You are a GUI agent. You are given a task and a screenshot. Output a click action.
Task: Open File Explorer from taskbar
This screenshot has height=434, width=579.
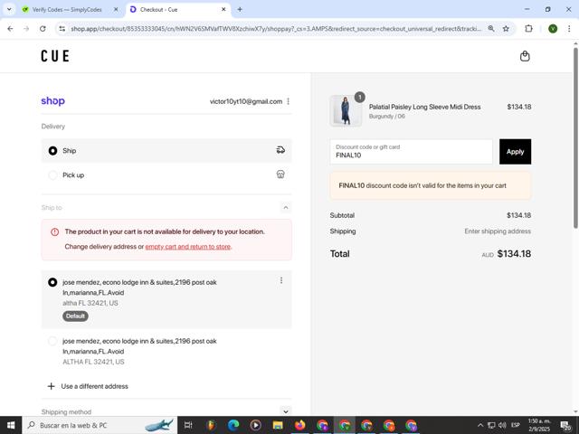(278, 425)
